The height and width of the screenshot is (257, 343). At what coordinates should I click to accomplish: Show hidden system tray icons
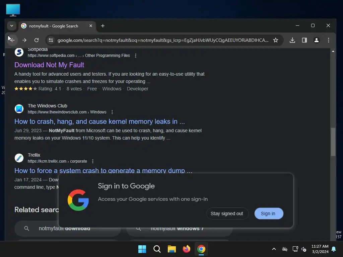coord(274,249)
